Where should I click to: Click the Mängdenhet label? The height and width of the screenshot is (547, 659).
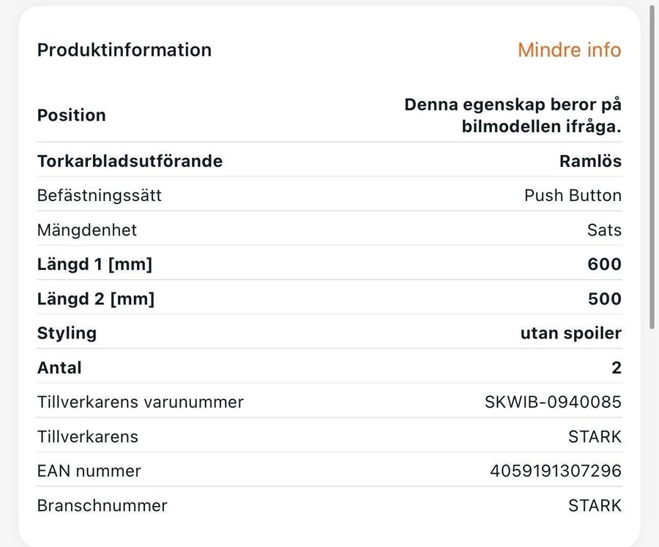tap(86, 230)
